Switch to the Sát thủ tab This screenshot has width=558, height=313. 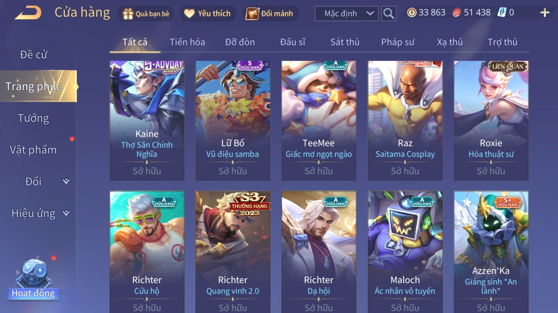[345, 42]
